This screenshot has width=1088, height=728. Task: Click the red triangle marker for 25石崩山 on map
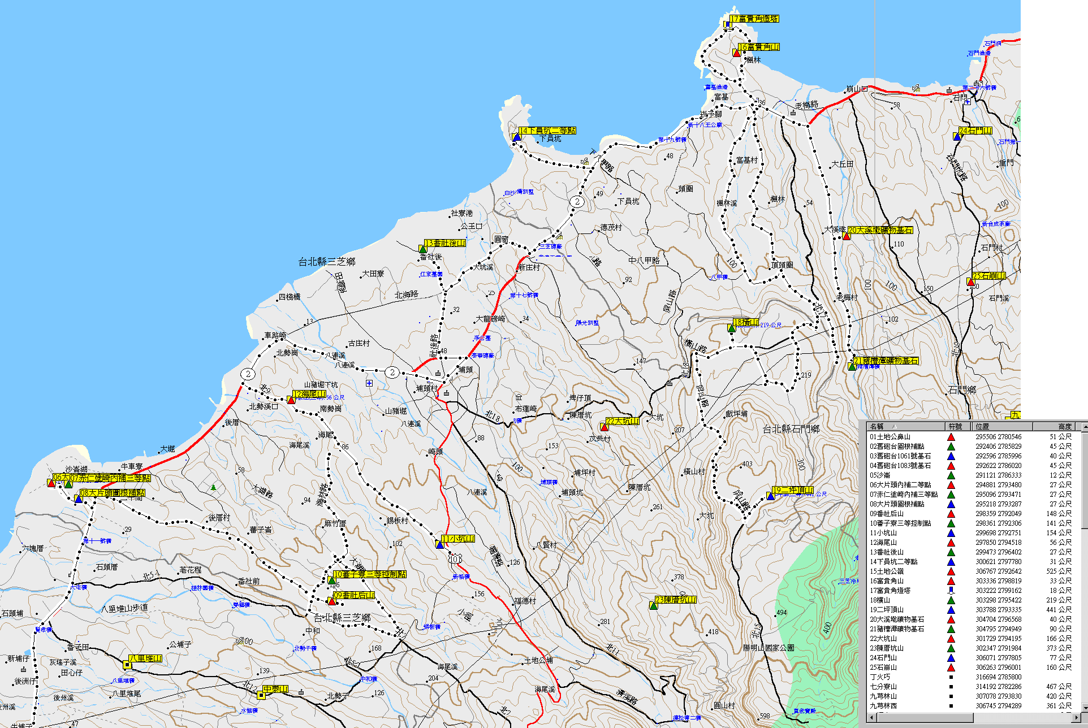tap(970, 281)
